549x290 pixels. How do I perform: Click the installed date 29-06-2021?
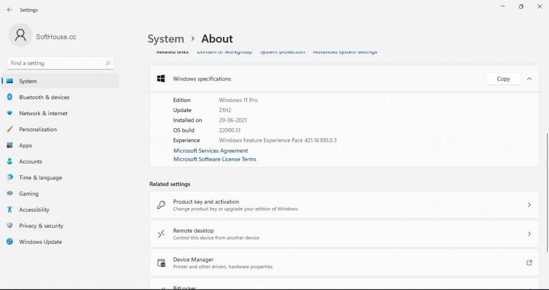coord(233,120)
